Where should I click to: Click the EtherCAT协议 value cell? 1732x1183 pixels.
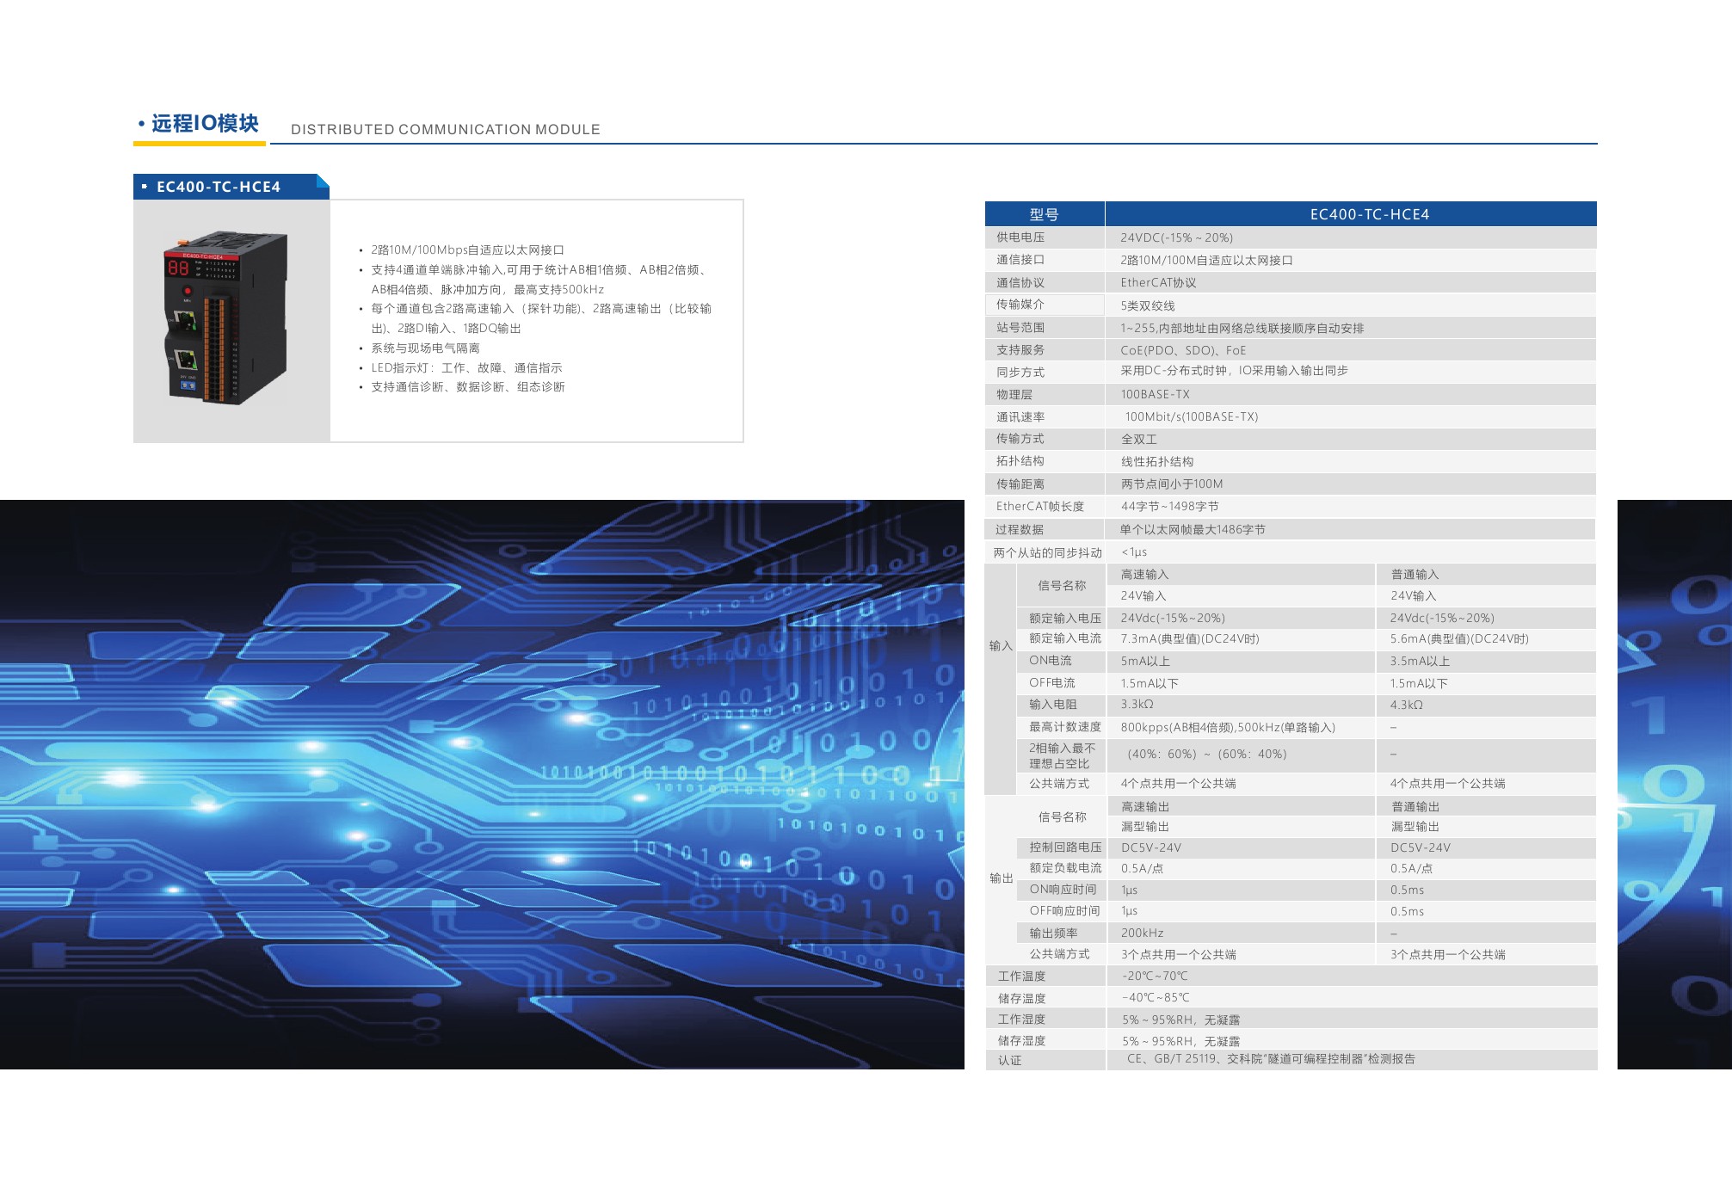(1158, 282)
